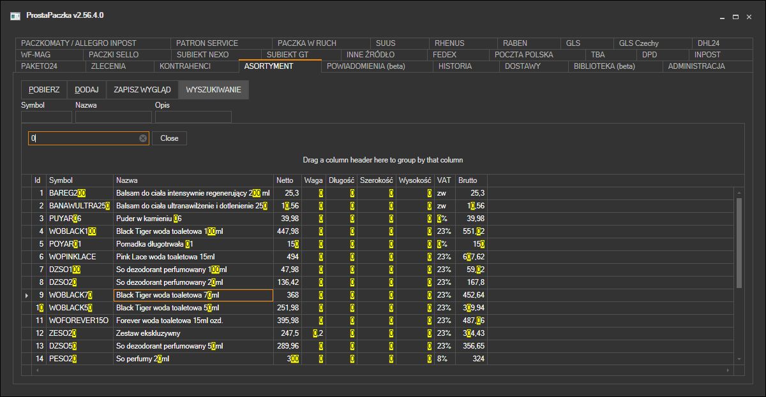Screen dimensions: 766x397
Task: Select the WOPINKLACE symbol cell
Action: [x=80, y=257]
